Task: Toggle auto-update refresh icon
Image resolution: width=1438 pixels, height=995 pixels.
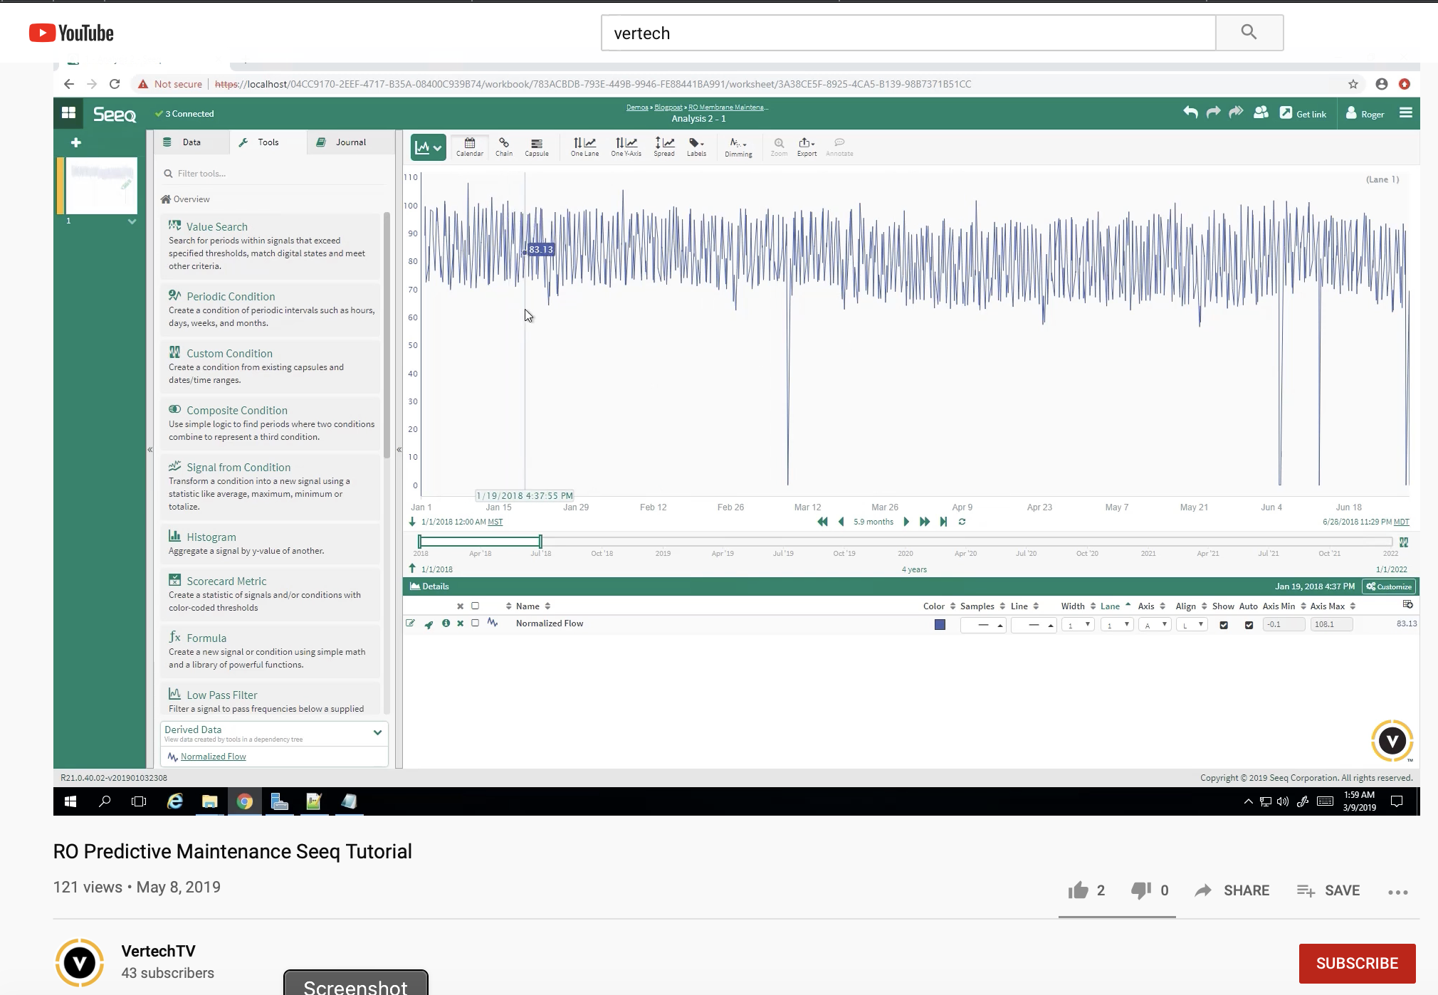Action: pos(962,522)
